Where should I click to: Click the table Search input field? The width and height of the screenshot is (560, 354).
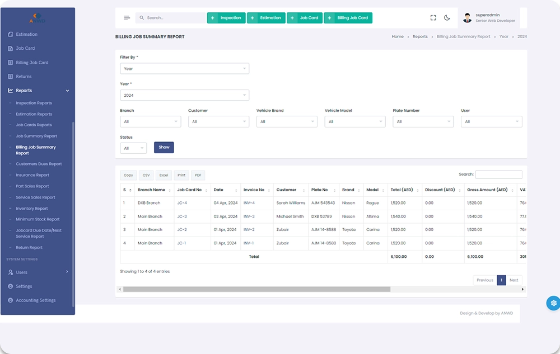point(498,174)
